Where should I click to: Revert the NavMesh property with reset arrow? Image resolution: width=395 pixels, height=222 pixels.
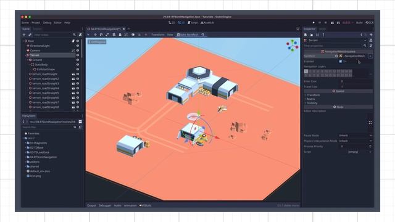[x=336, y=56]
